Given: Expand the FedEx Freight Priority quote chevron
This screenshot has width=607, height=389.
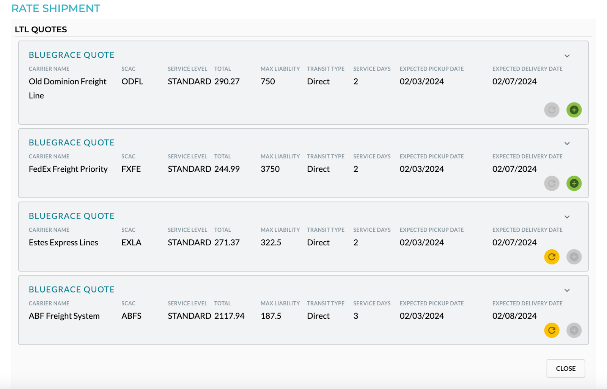Looking at the screenshot, I should click(x=567, y=144).
